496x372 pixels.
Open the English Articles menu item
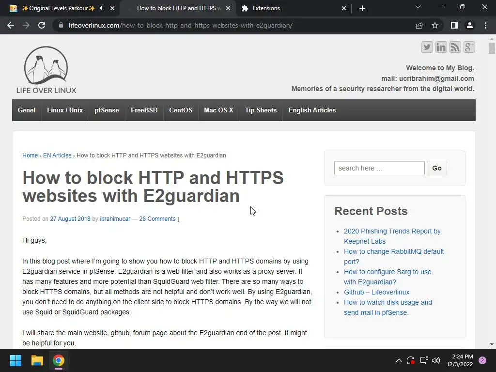click(x=312, y=110)
